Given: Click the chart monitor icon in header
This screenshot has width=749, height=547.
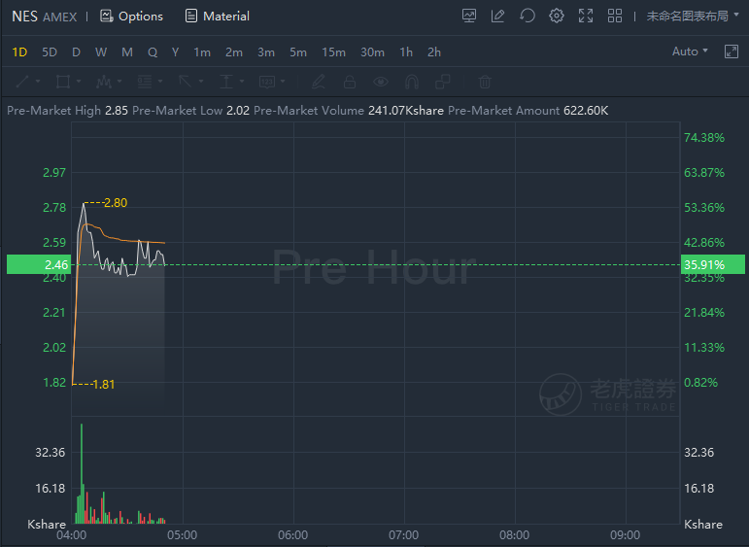Looking at the screenshot, I should 469,16.
